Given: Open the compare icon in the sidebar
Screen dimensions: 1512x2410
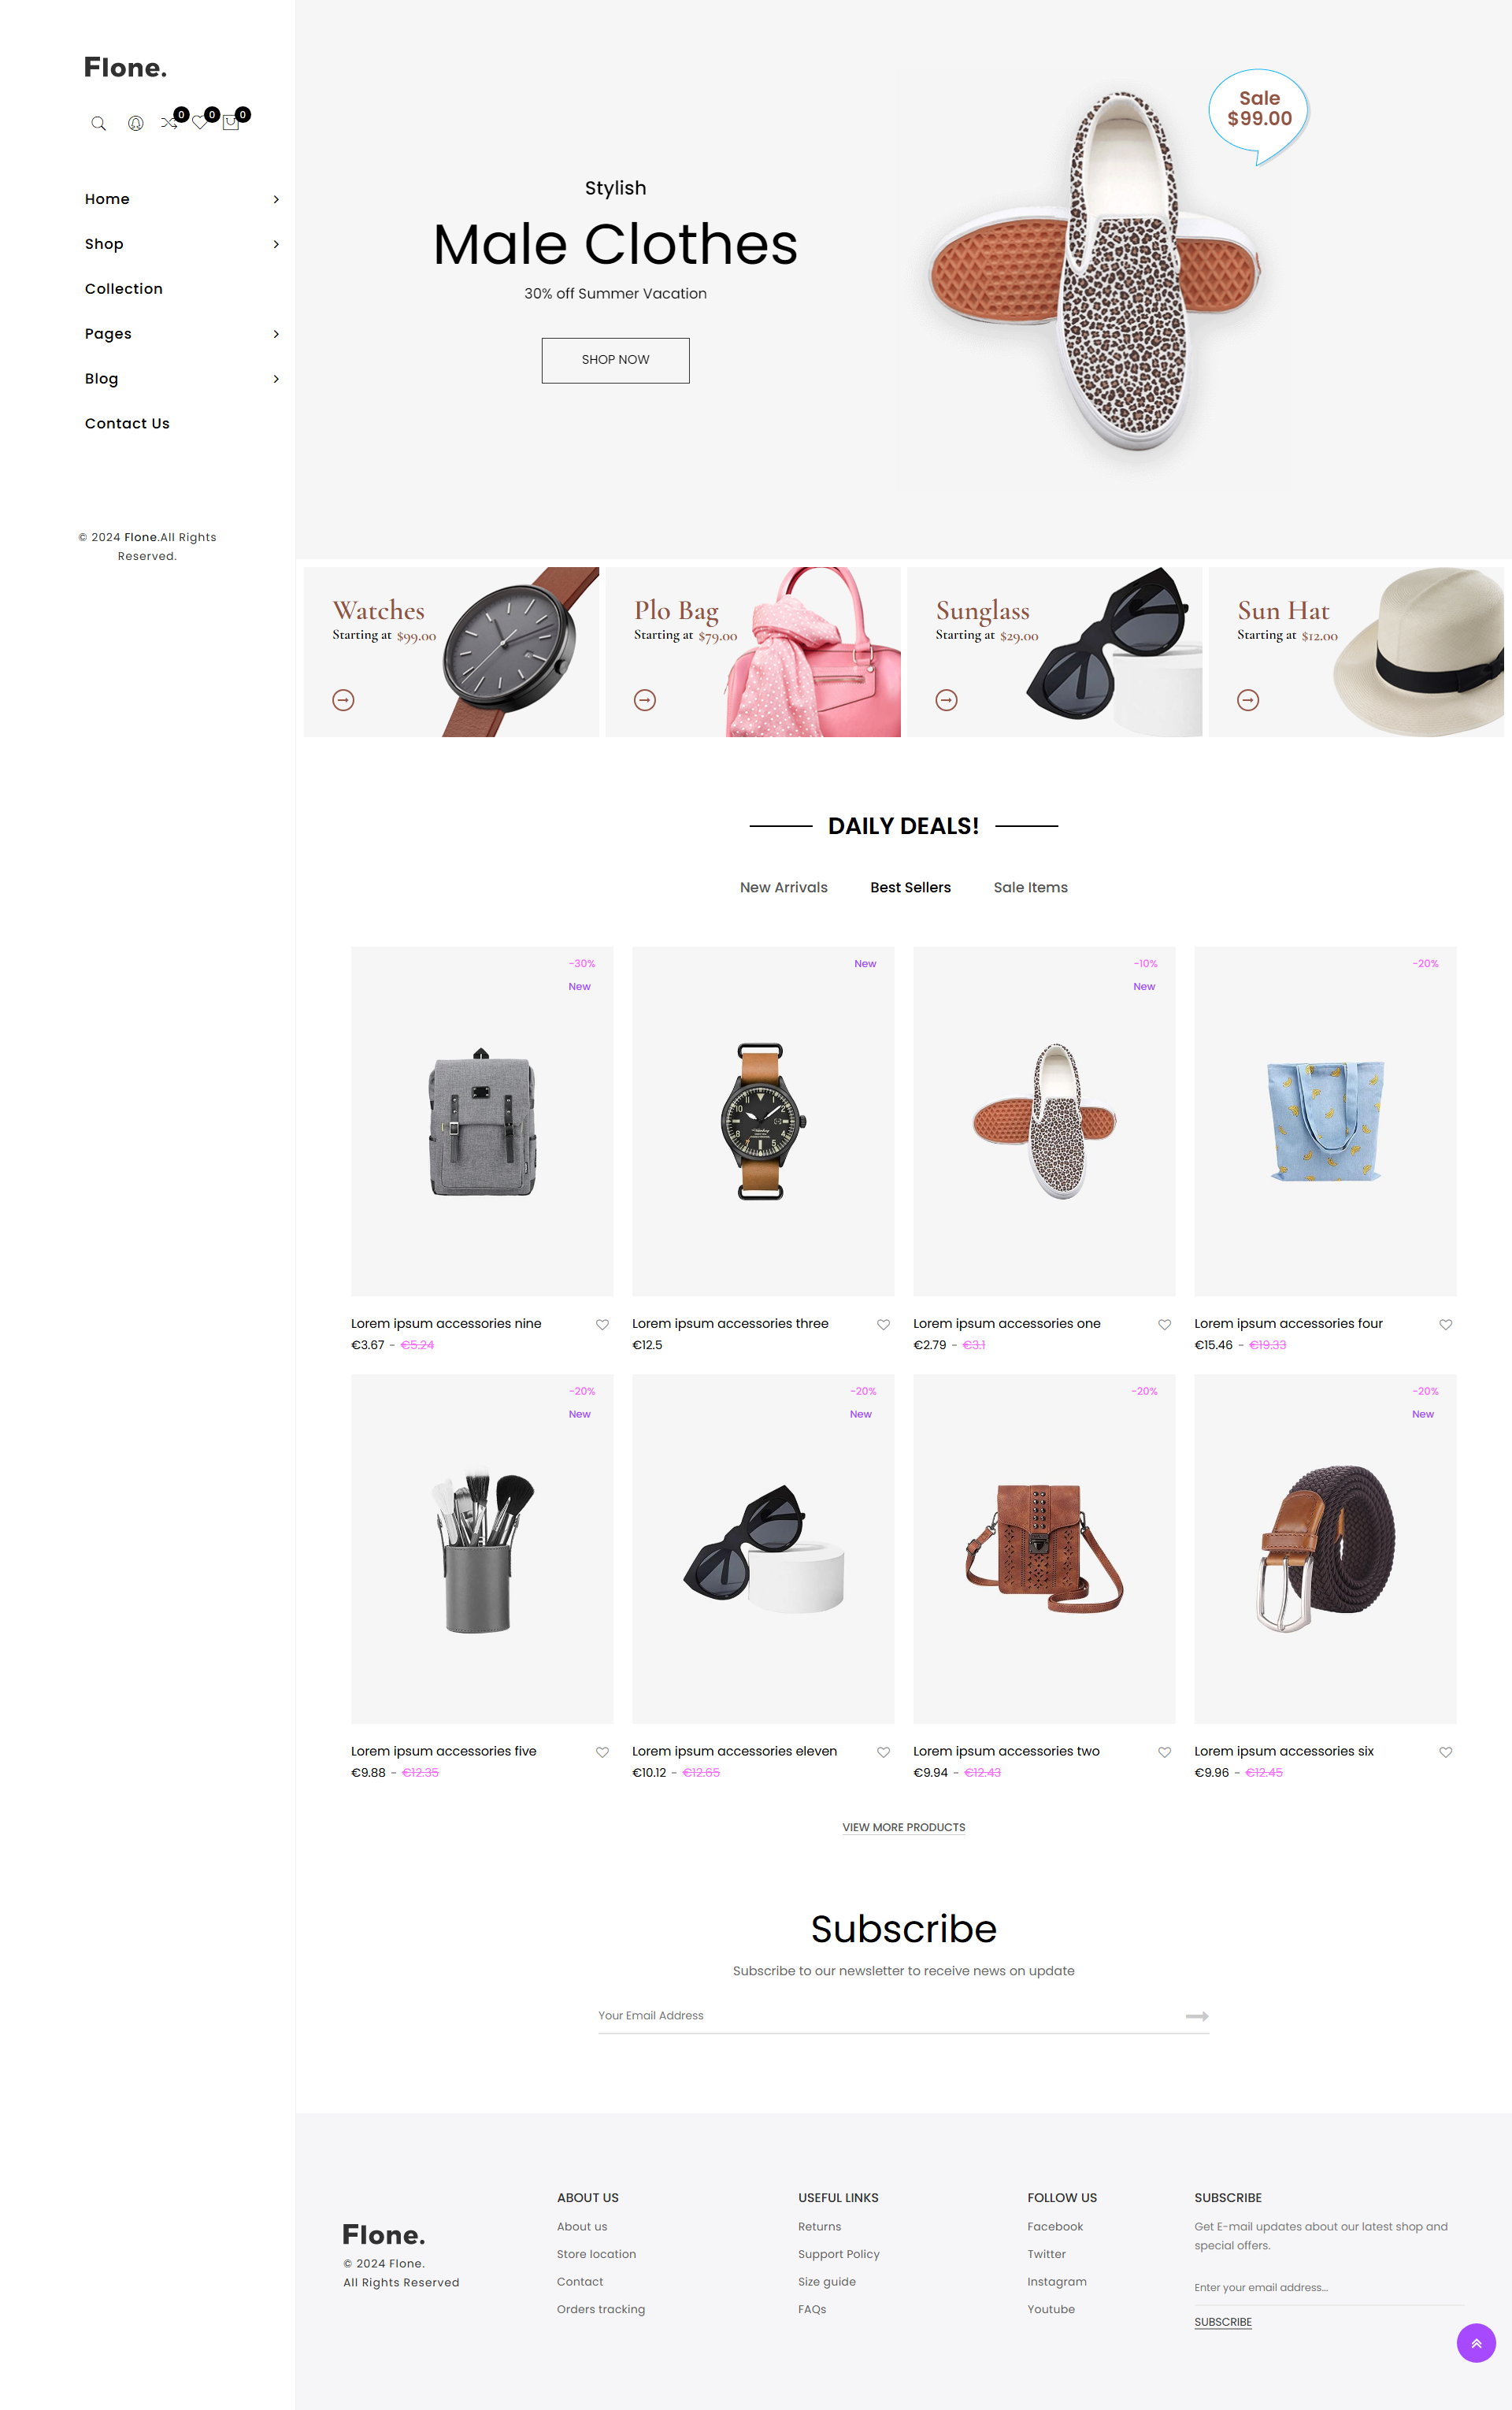Looking at the screenshot, I should point(169,123).
